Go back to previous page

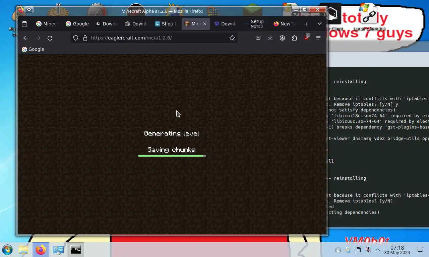(26, 38)
